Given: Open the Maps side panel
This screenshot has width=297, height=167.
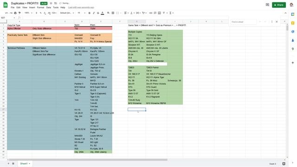Looking at the screenshot, I should [293, 49].
